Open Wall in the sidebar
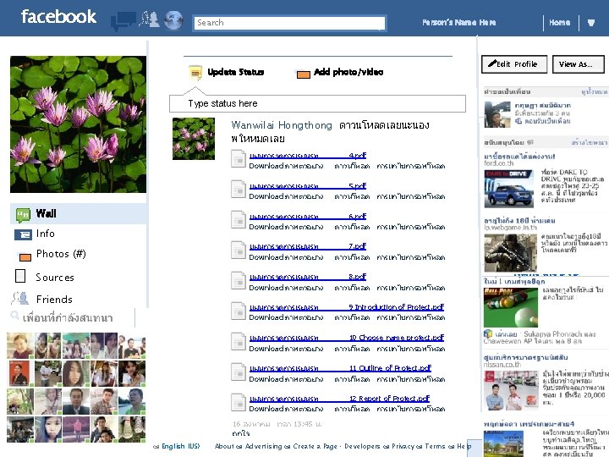Viewport: 609px width, 457px height. (78, 214)
